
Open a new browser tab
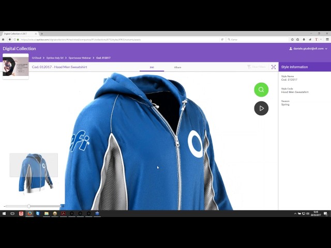42,34
